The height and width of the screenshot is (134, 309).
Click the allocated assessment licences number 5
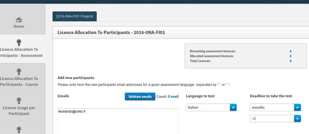291,56
